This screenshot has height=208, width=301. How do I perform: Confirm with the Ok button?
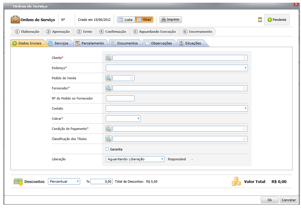coord(269,200)
